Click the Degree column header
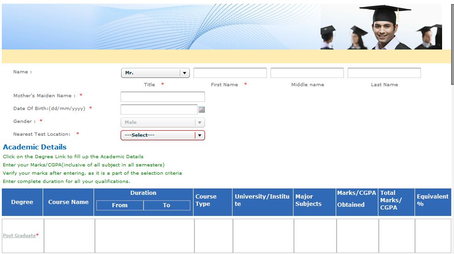The height and width of the screenshot is (254, 454). click(22, 202)
